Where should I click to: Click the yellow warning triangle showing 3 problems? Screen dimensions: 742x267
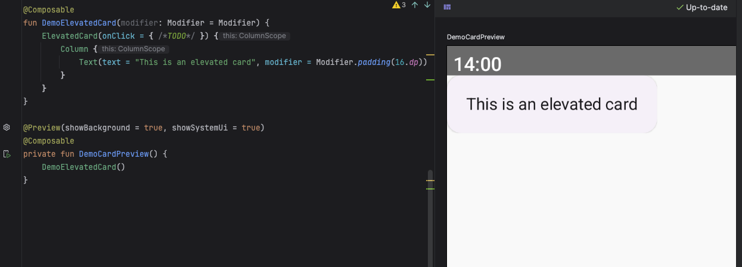[x=396, y=5]
